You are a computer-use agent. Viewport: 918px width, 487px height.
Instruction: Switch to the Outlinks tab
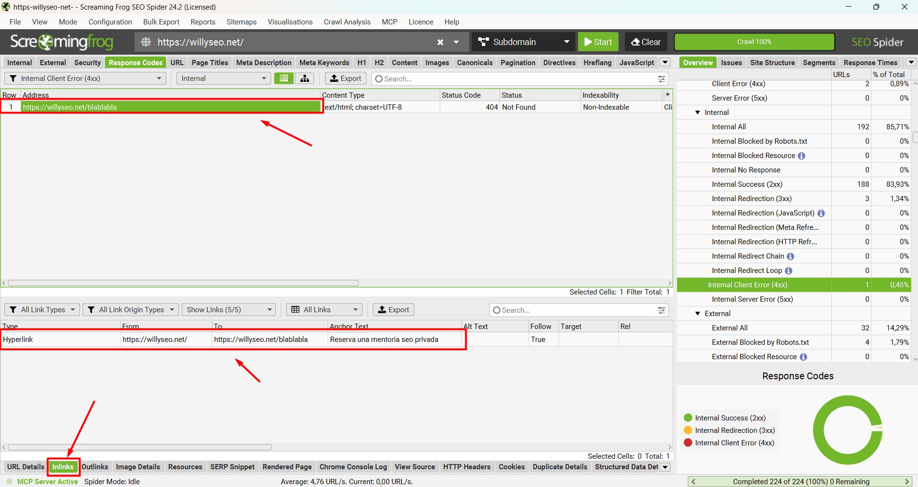pyautogui.click(x=95, y=467)
